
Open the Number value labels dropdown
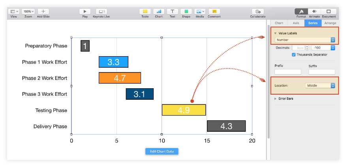305,40
